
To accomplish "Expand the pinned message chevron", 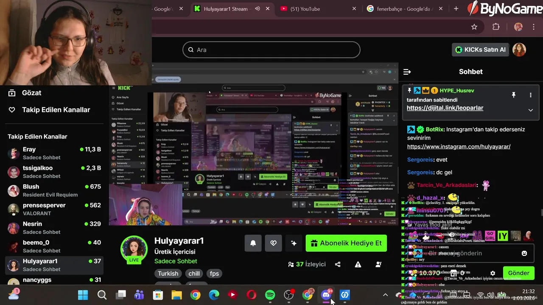I will (530, 110).
